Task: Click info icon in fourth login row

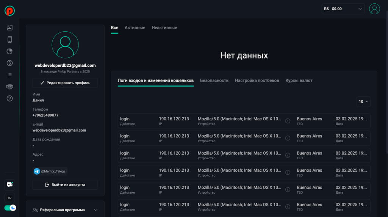Action: tap(288, 172)
